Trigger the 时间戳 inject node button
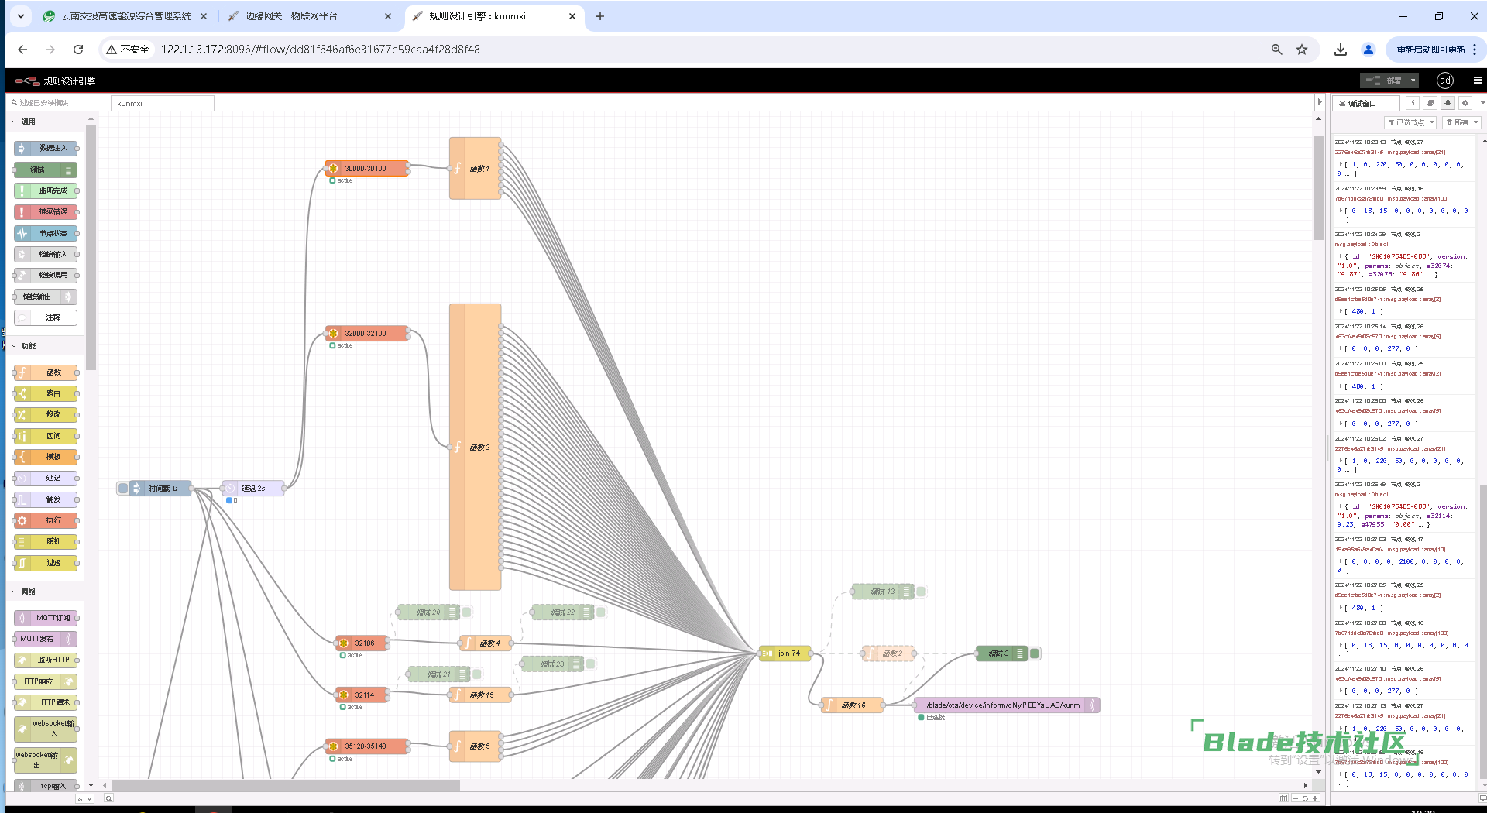1487x813 pixels. pos(122,489)
